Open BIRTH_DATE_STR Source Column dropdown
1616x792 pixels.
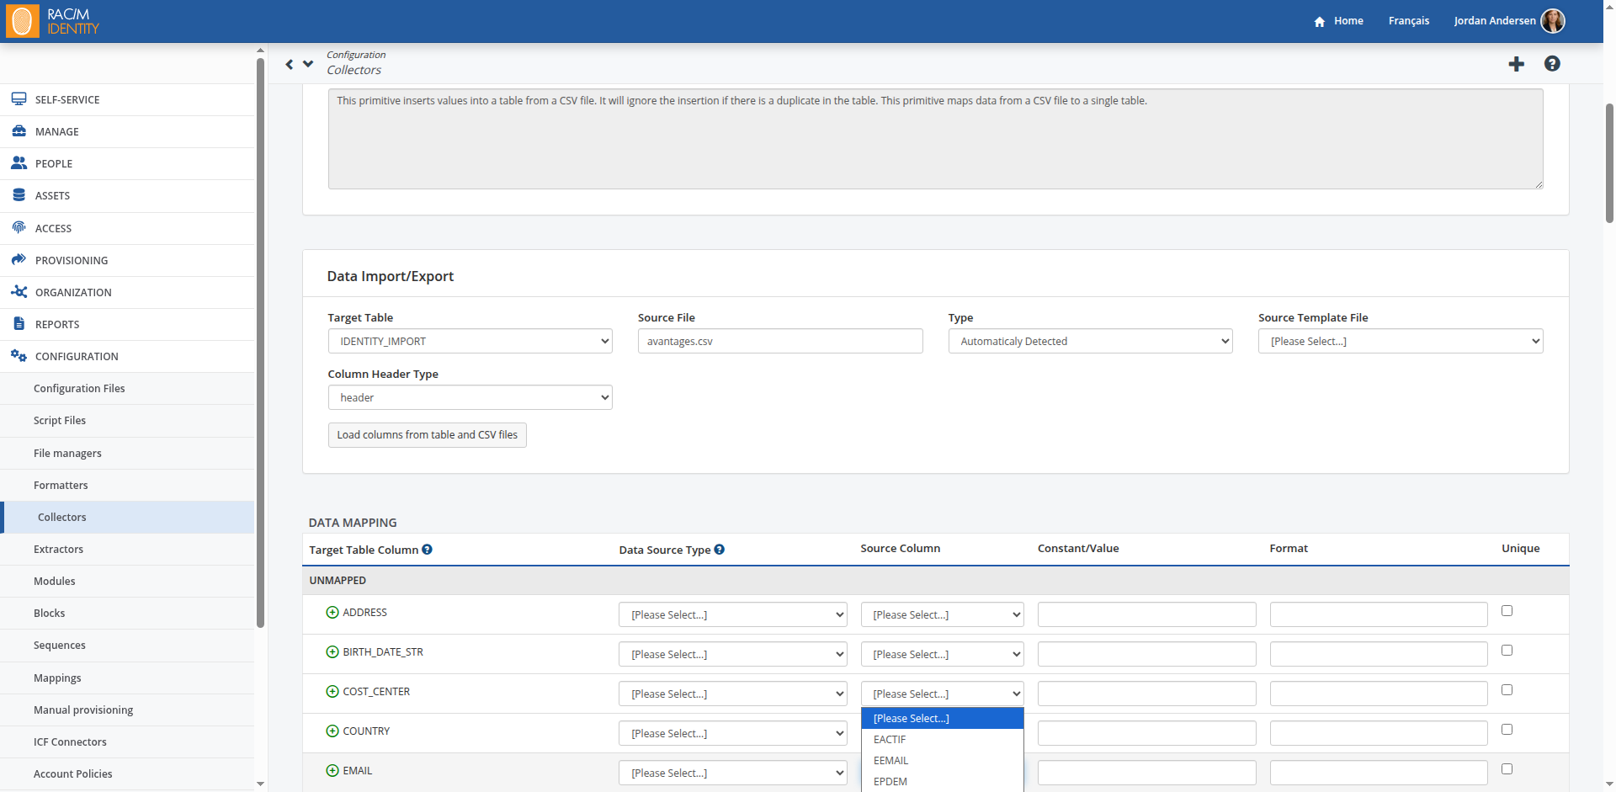(x=942, y=654)
